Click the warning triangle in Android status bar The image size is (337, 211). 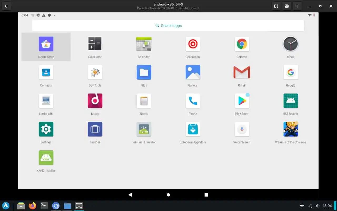point(44,15)
